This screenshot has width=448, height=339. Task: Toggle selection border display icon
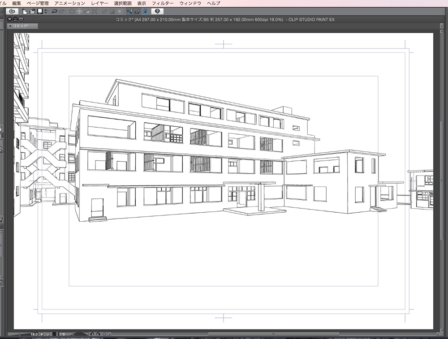click(120, 12)
